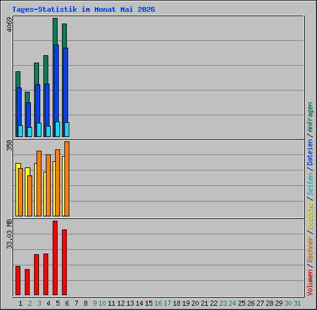Click the yellow Besuche legend label
Viewport: 317px width, 310px height.
(x=310, y=215)
